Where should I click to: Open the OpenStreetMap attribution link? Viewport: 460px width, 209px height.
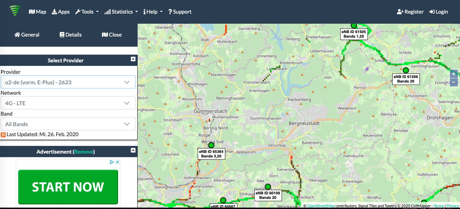coord(321,206)
